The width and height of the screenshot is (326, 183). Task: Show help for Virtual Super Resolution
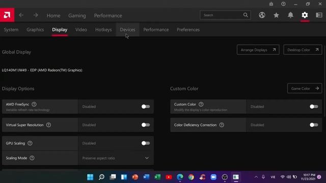pos(48,125)
